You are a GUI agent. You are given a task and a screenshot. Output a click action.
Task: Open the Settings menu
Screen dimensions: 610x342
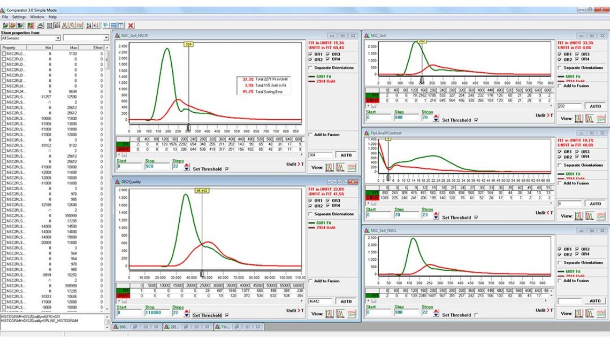point(18,17)
